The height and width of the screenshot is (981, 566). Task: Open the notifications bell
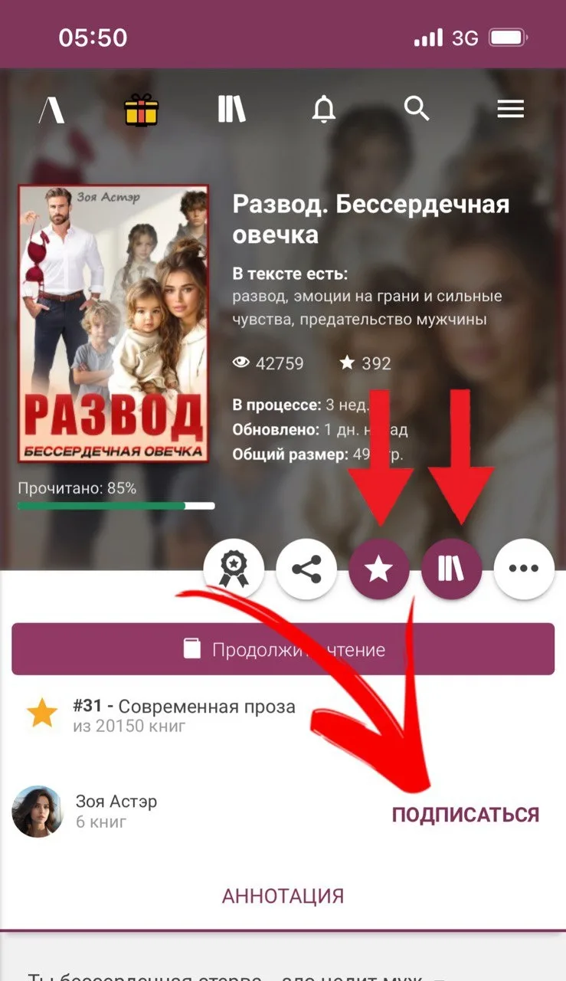click(x=324, y=110)
